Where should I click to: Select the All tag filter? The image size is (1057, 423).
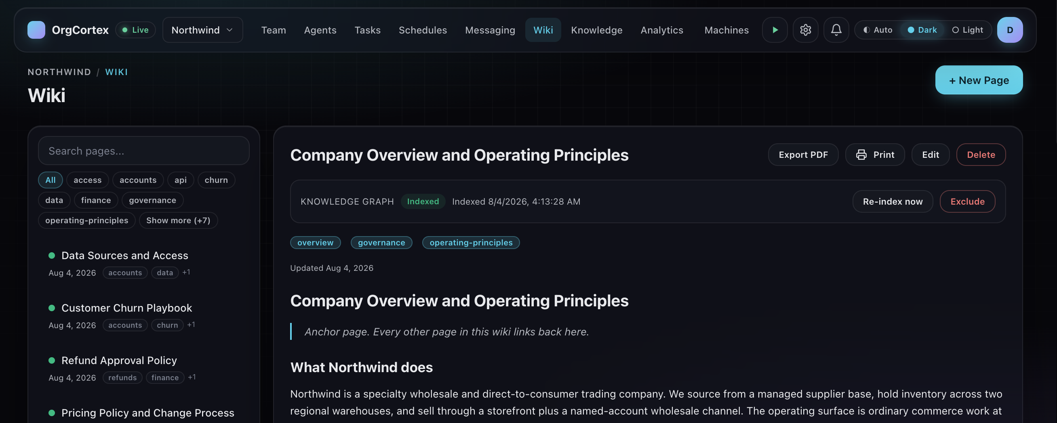51,180
